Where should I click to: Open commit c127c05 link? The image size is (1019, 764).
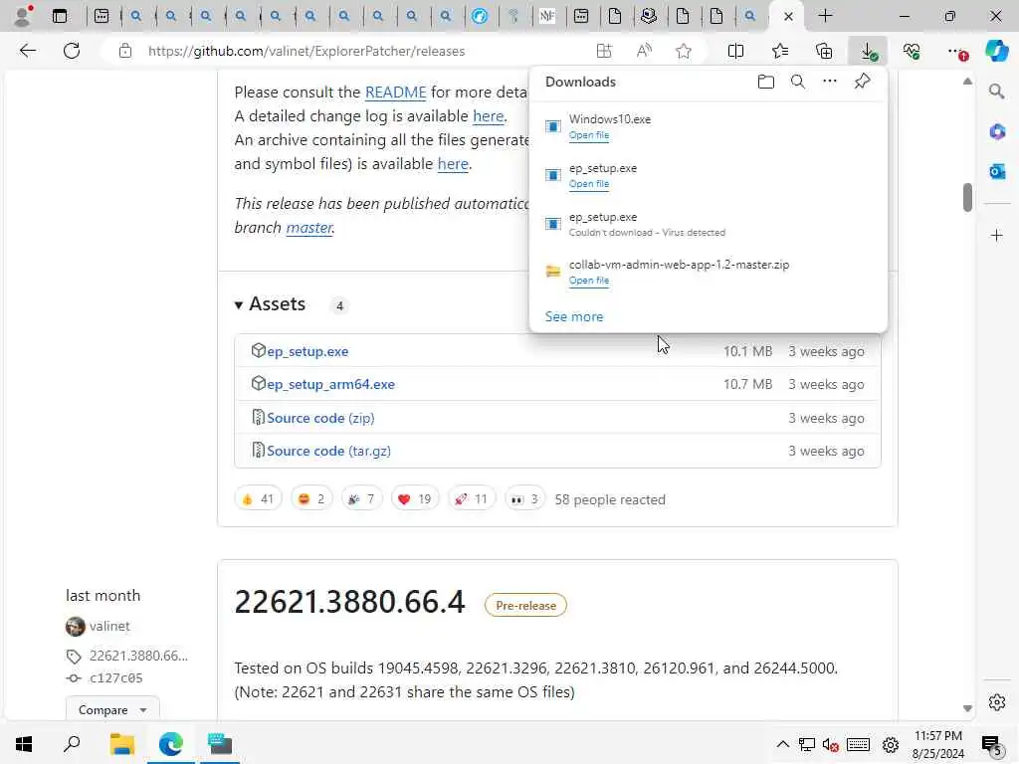pyautogui.click(x=115, y=678)
